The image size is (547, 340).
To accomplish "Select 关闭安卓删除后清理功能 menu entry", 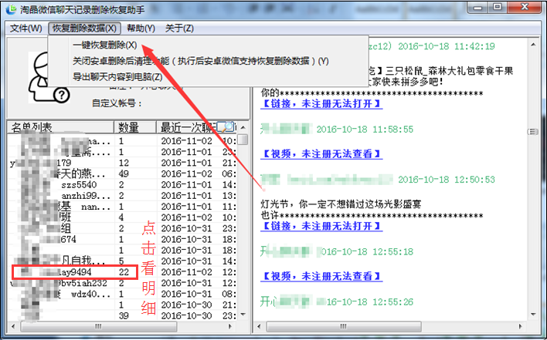I will pyautogui.click(x=201, y=61).
